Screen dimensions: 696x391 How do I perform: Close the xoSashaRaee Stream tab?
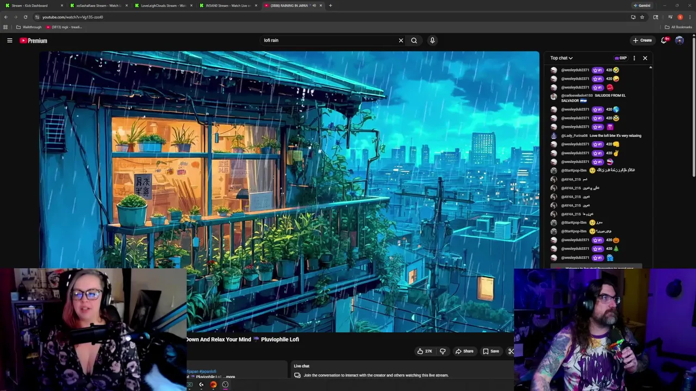tap(127, 5)
